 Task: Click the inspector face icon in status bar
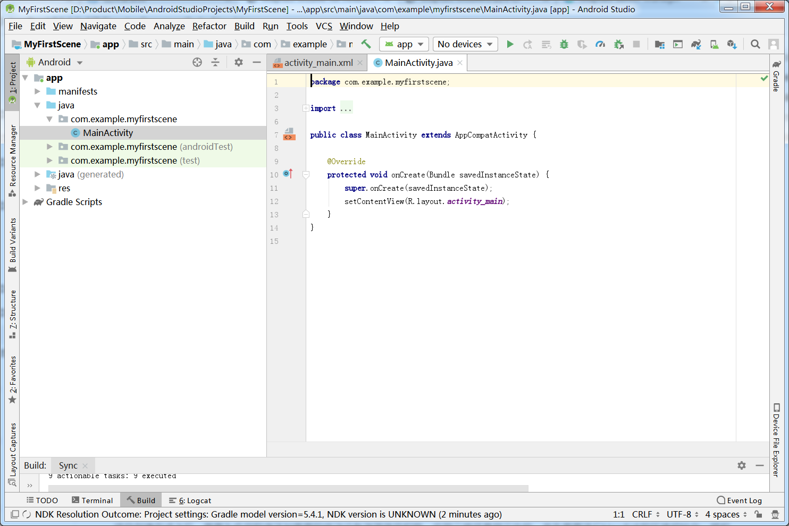pyautogui.click(x=776, y=514)
